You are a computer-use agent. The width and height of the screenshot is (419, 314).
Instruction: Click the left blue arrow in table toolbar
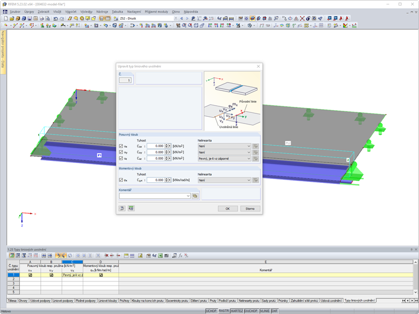pyautogui.click(x=44, y=256)
